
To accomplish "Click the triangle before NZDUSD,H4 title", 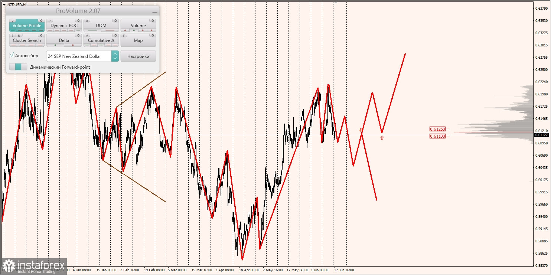I will (x=4, y=4).
